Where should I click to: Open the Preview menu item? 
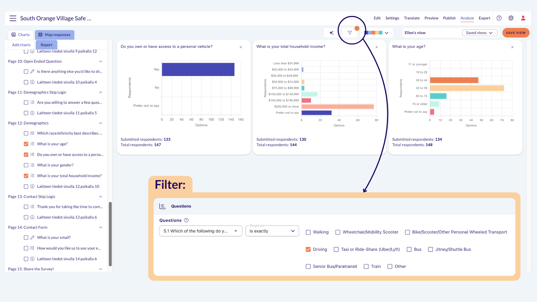[x=431, y=18]
